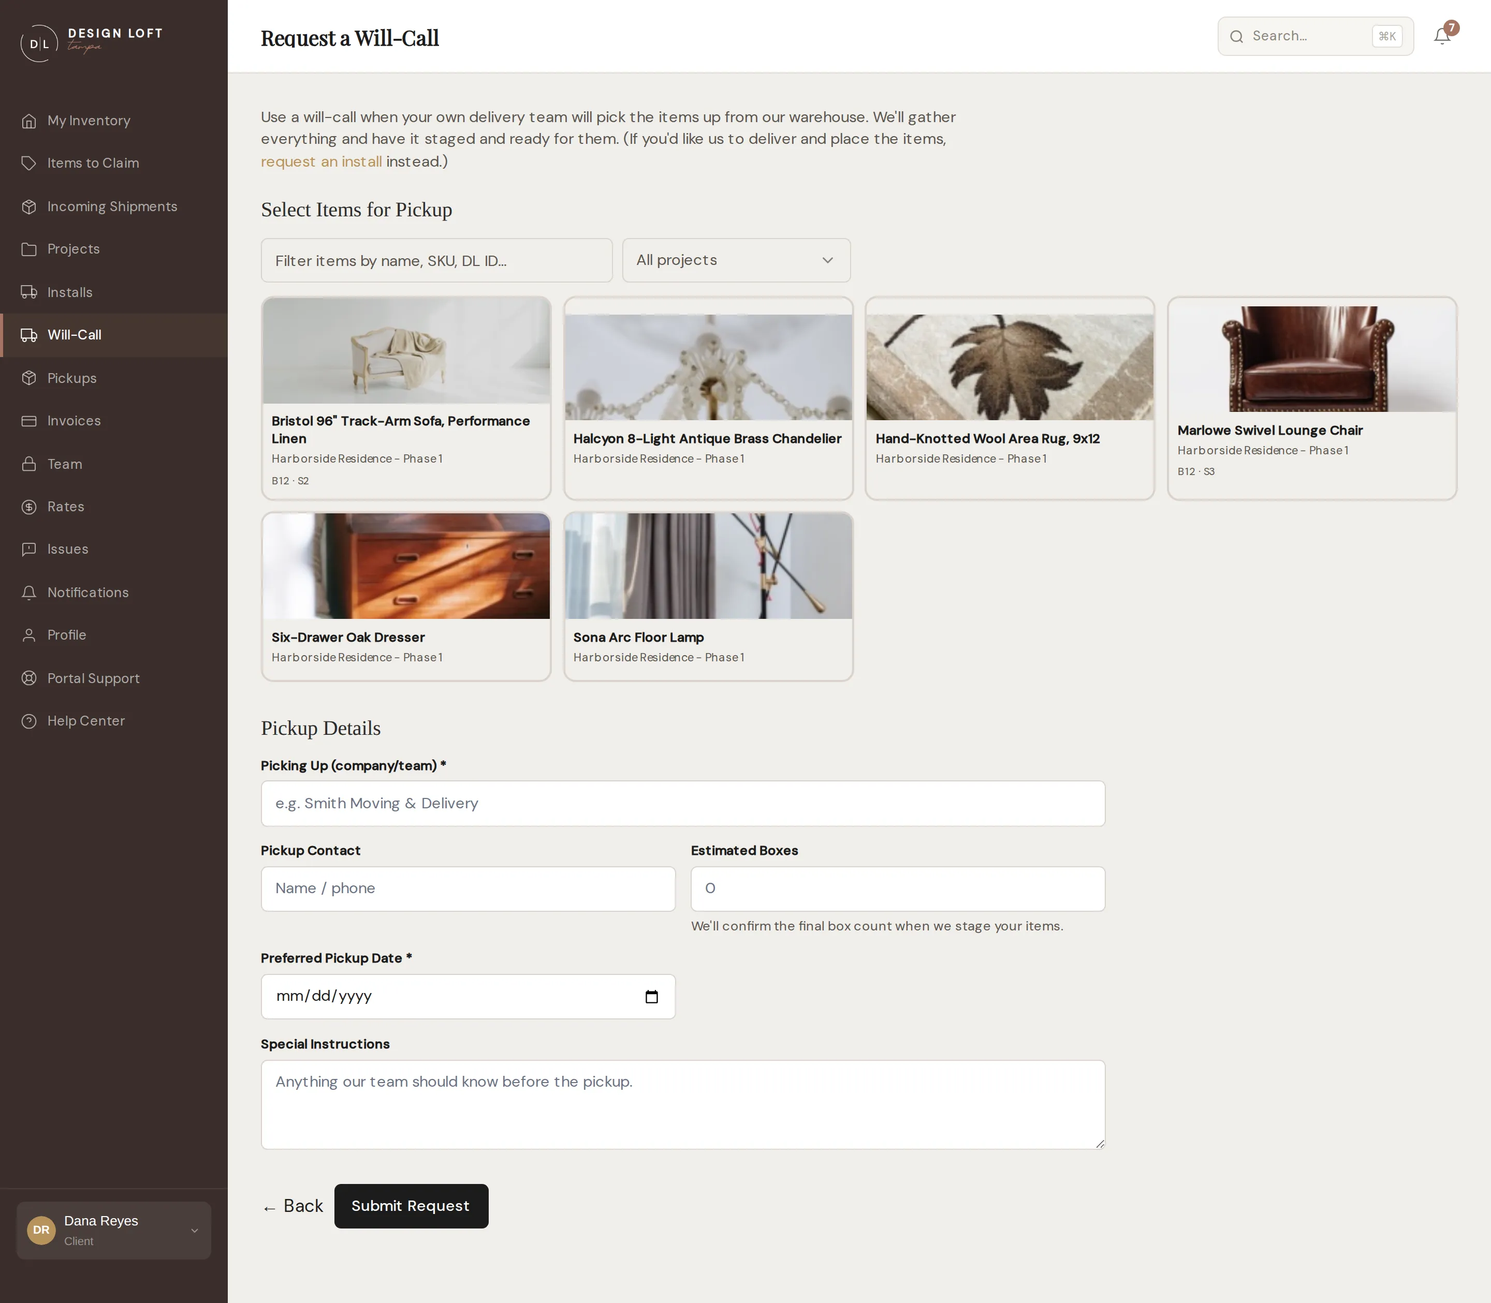Expand the Dana Reyes account menu
This screenshot has width=1491, height=1303.
[x=114, y=1230]
